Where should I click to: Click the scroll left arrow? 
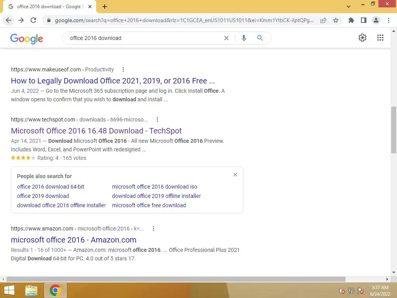3,279
